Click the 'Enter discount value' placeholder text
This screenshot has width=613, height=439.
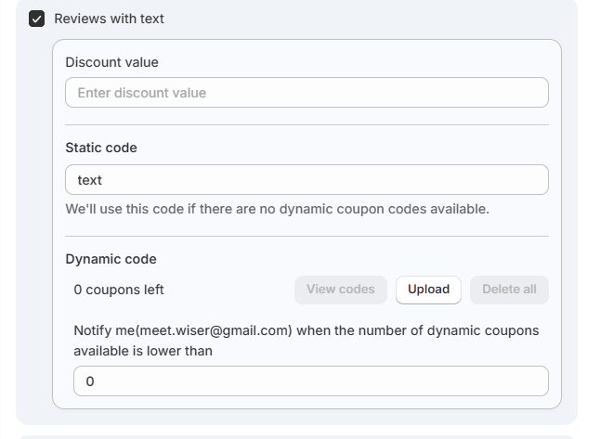(x=142, y=93)
